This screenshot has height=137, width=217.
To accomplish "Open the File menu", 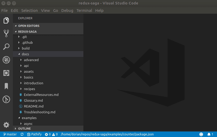I will tap(4, 11).
